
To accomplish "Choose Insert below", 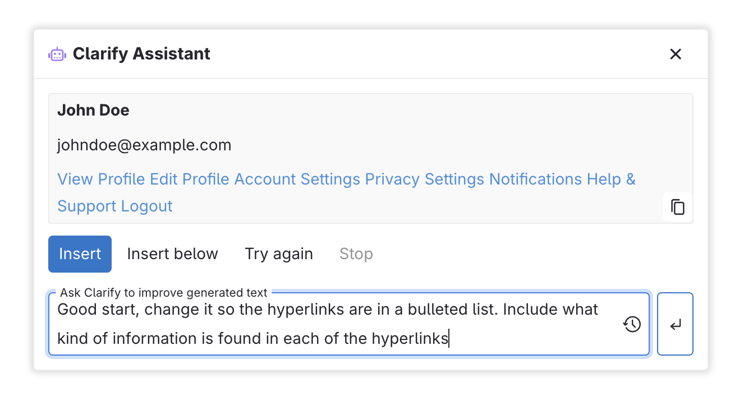I will pos(172,254).
